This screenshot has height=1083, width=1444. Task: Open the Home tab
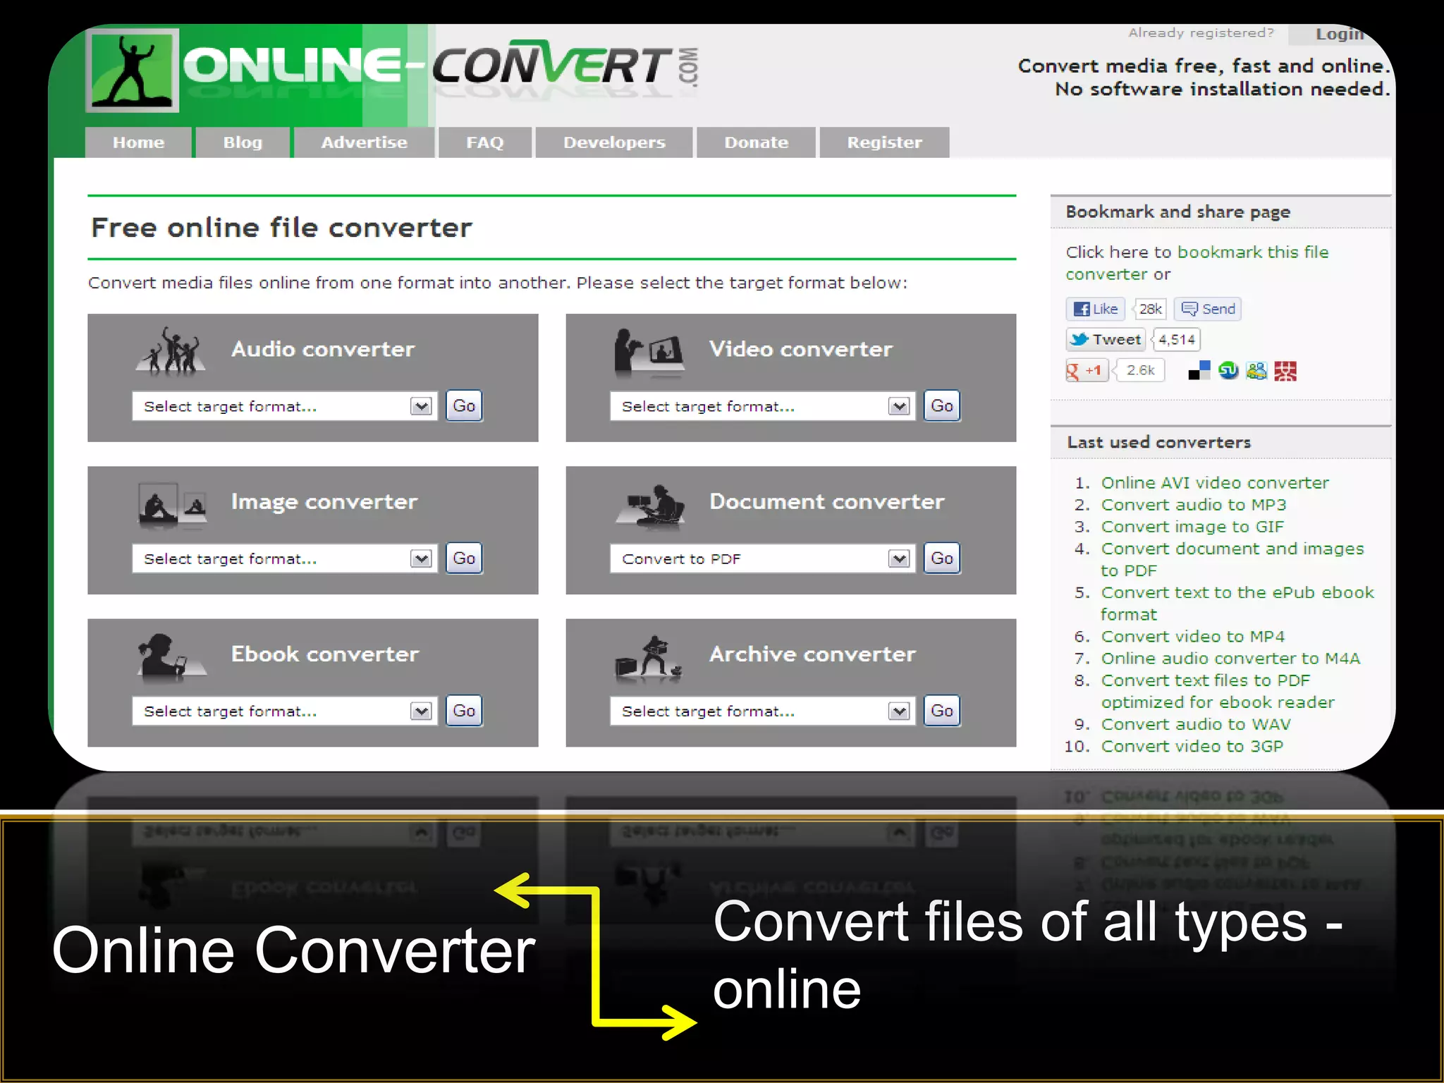[138, 142]
